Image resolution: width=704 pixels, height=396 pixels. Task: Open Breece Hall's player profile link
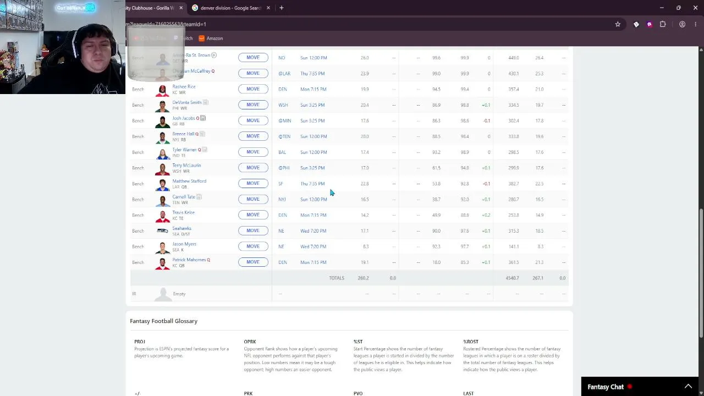pos(183,134)
